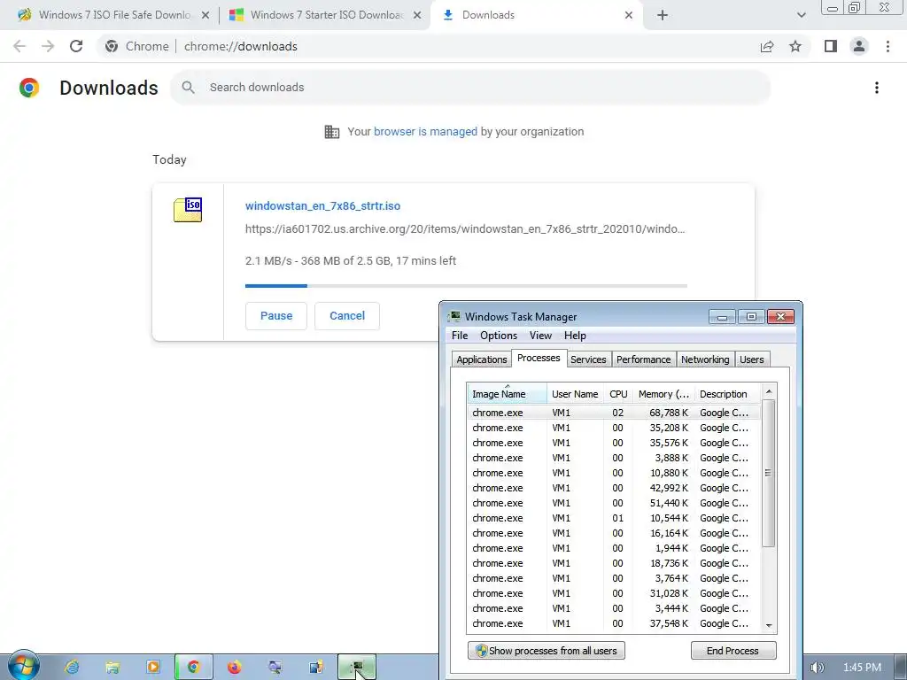Viewport: 907px width, 680px height.
Task: Open the 'browser is managed' link
Action: (426, 132)
